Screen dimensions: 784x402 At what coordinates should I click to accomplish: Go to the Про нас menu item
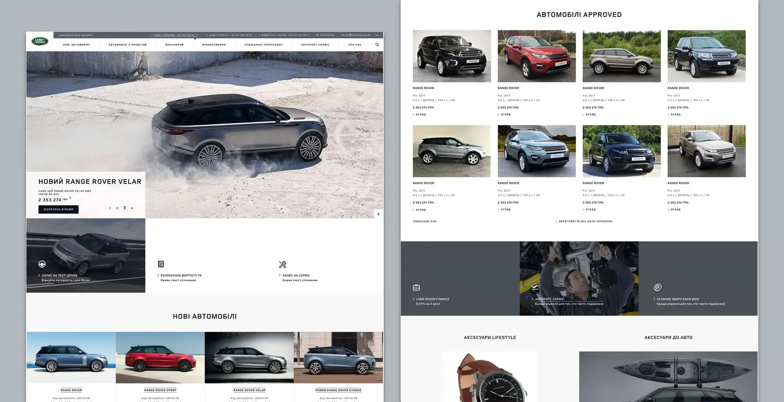pos(355,45)
